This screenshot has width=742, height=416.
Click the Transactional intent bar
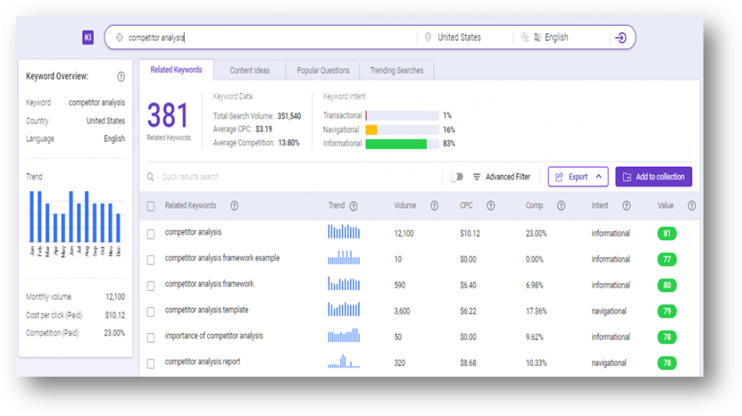(402, 116)
